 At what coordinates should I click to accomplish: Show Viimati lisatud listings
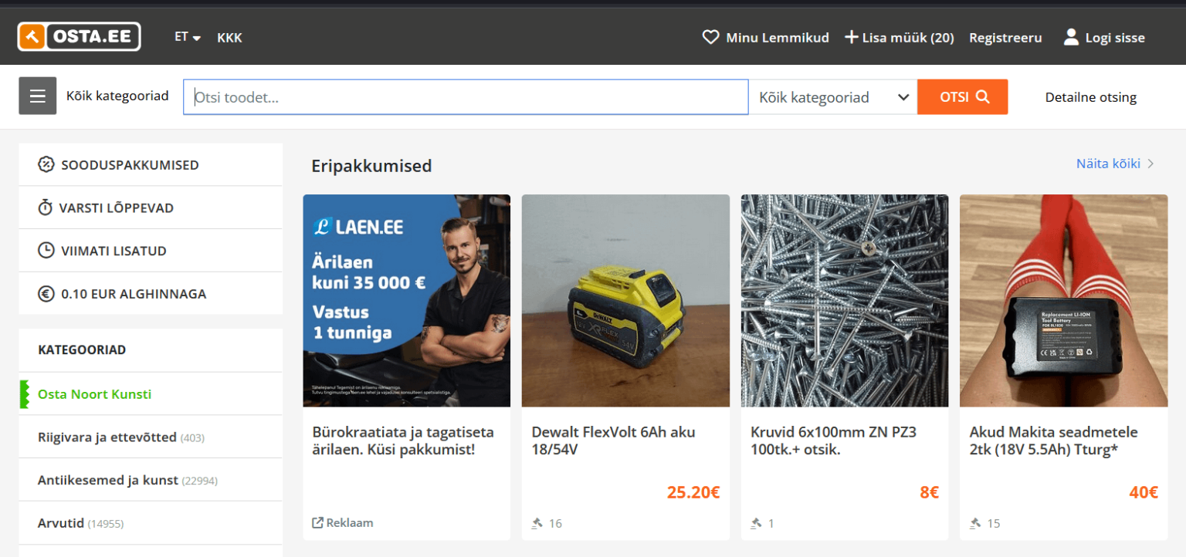coord(151,251)
